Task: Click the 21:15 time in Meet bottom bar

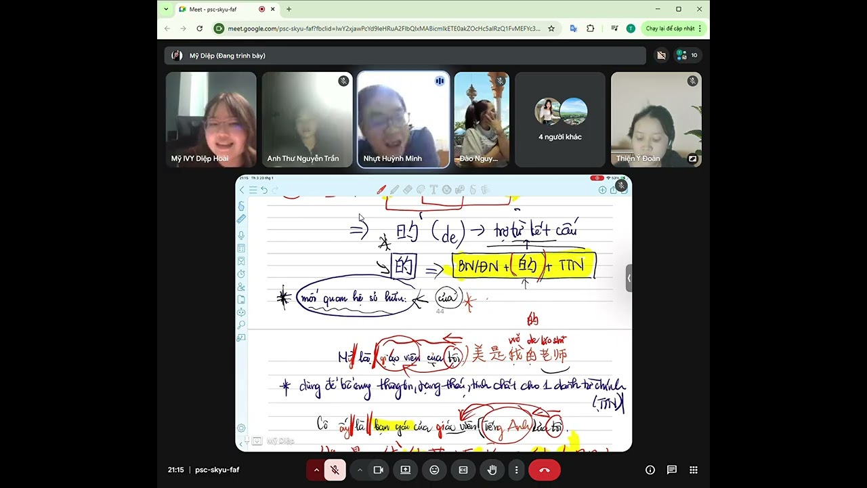Action: coord(175,470)
